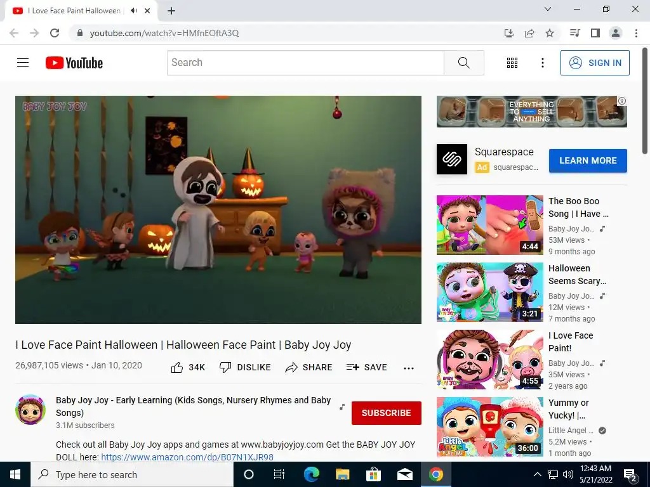Open Yummy or Yucky! video thumbnail
Image resolution: width=650 pixels, height=487 pixels.
click(489, 427)
